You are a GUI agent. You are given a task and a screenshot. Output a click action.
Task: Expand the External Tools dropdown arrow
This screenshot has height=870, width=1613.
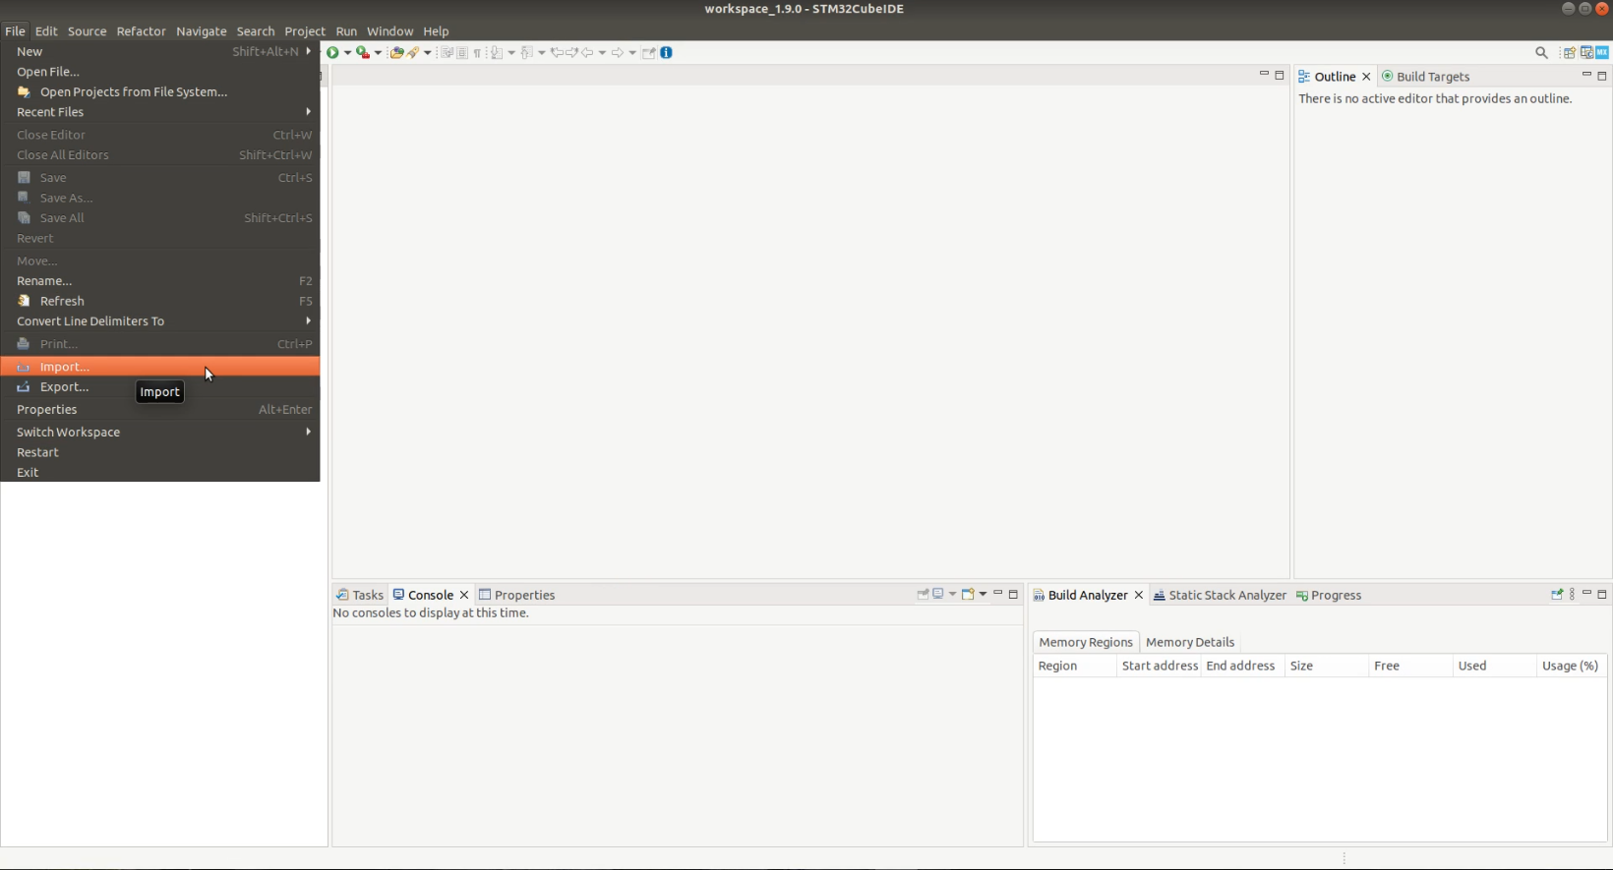tap(378, 53)
